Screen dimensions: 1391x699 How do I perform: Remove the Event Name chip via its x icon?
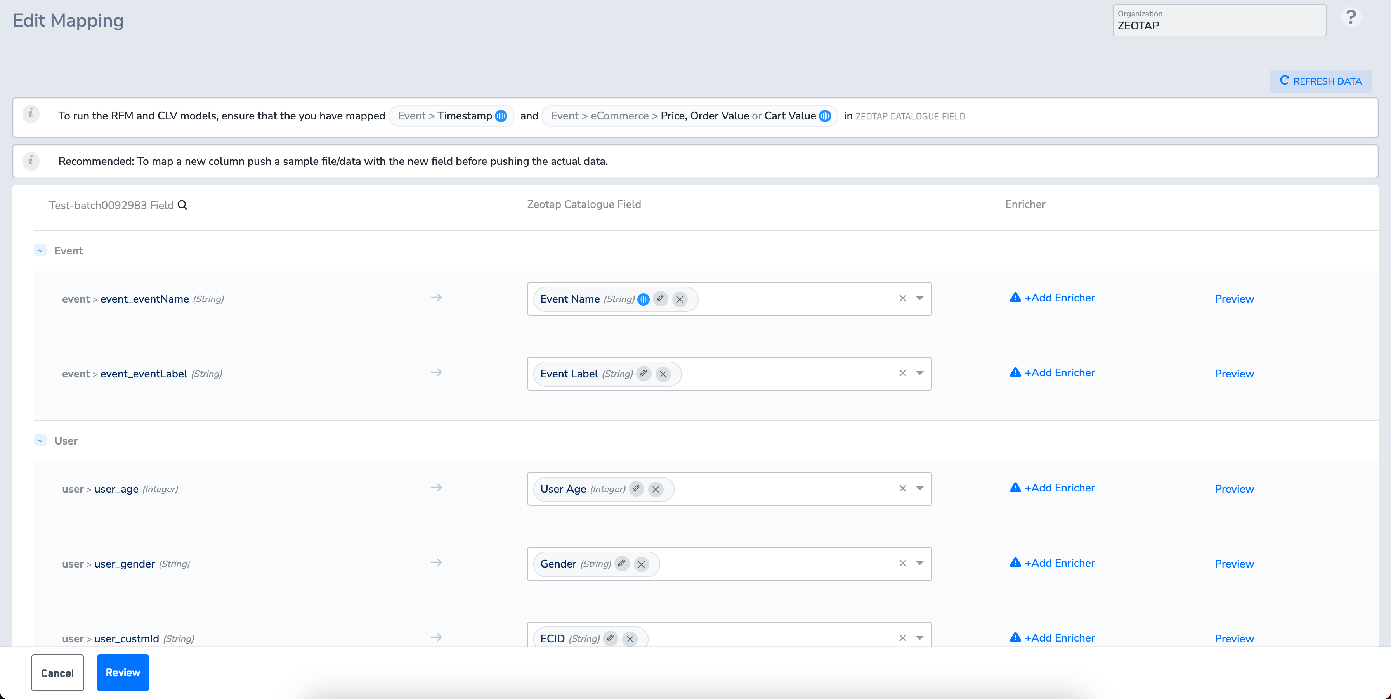(680, 299)
